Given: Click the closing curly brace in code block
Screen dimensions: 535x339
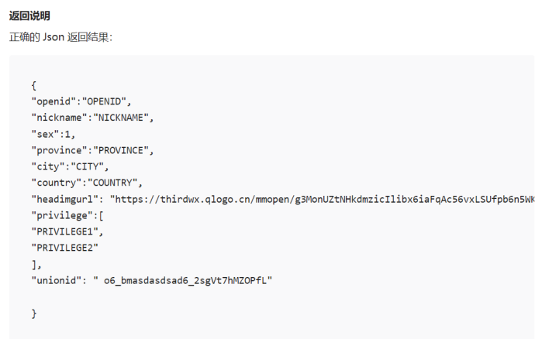Looking at the screenshot, I should click(34, 313).
